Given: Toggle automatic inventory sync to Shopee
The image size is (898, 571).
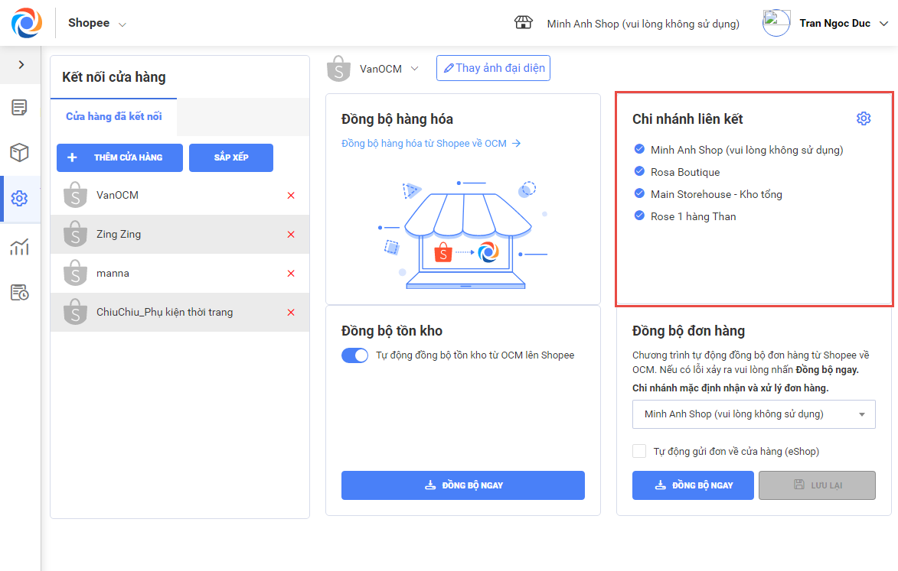Looking at the screenshot, I should [x=355, y=355].
